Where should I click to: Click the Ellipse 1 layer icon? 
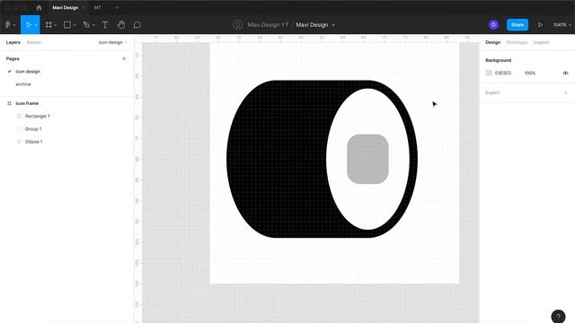19,142
